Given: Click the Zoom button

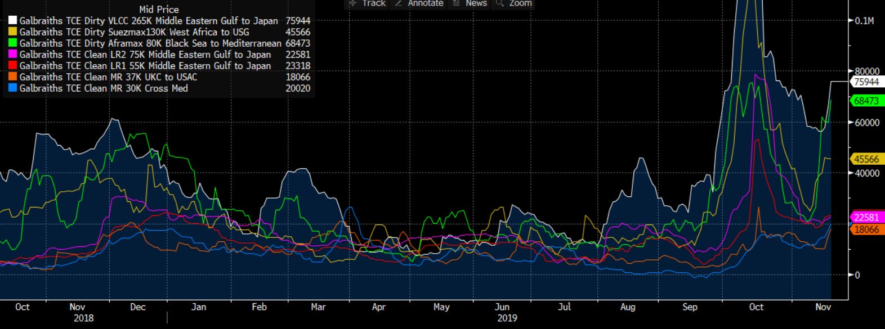Looking at the screenshot, I should pyautogui.click(x=513, y=3).
